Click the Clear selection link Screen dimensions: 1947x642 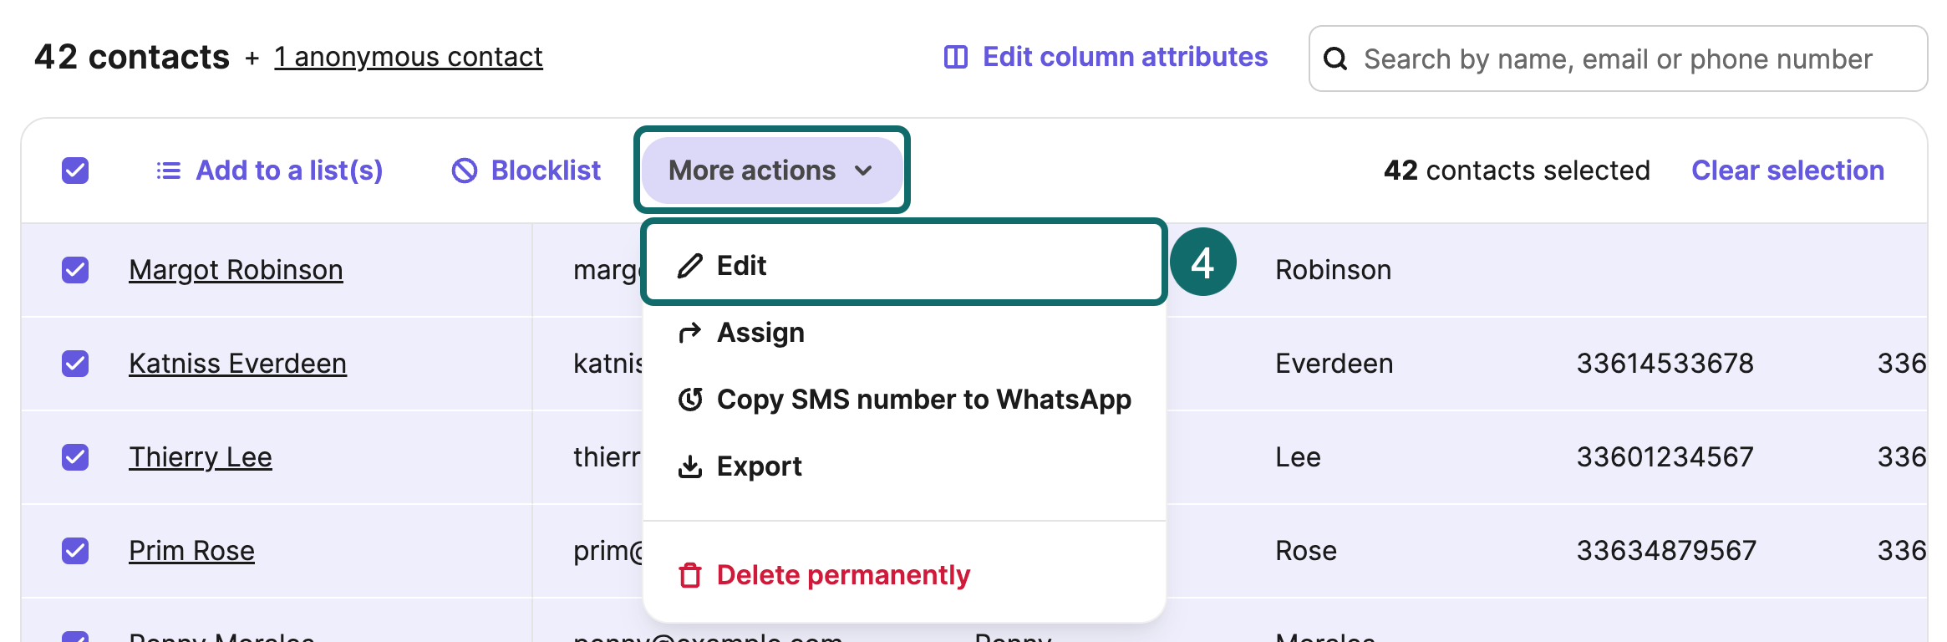1787,171
